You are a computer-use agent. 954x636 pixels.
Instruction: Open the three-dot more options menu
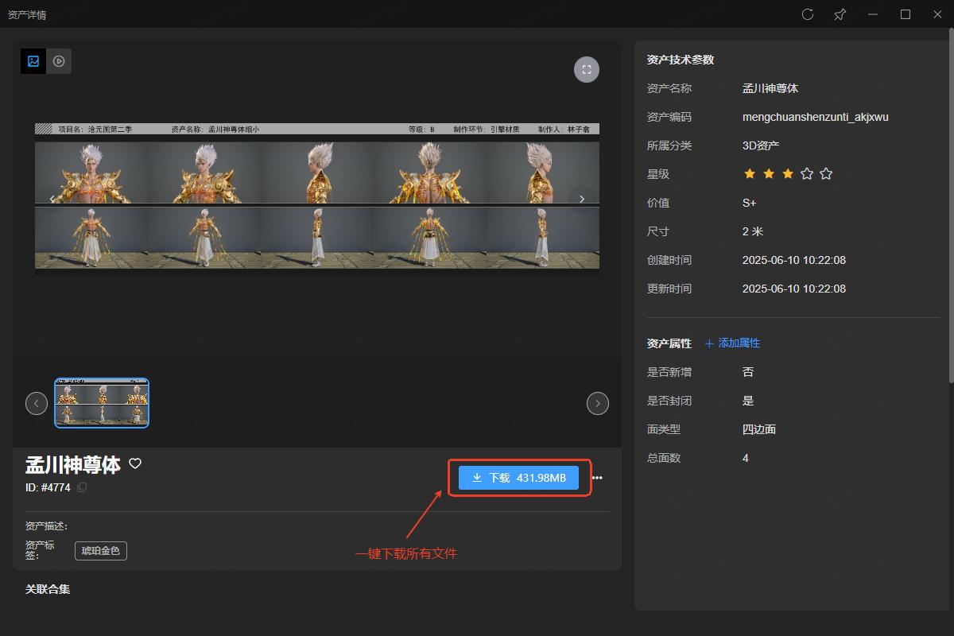(597, 478)
